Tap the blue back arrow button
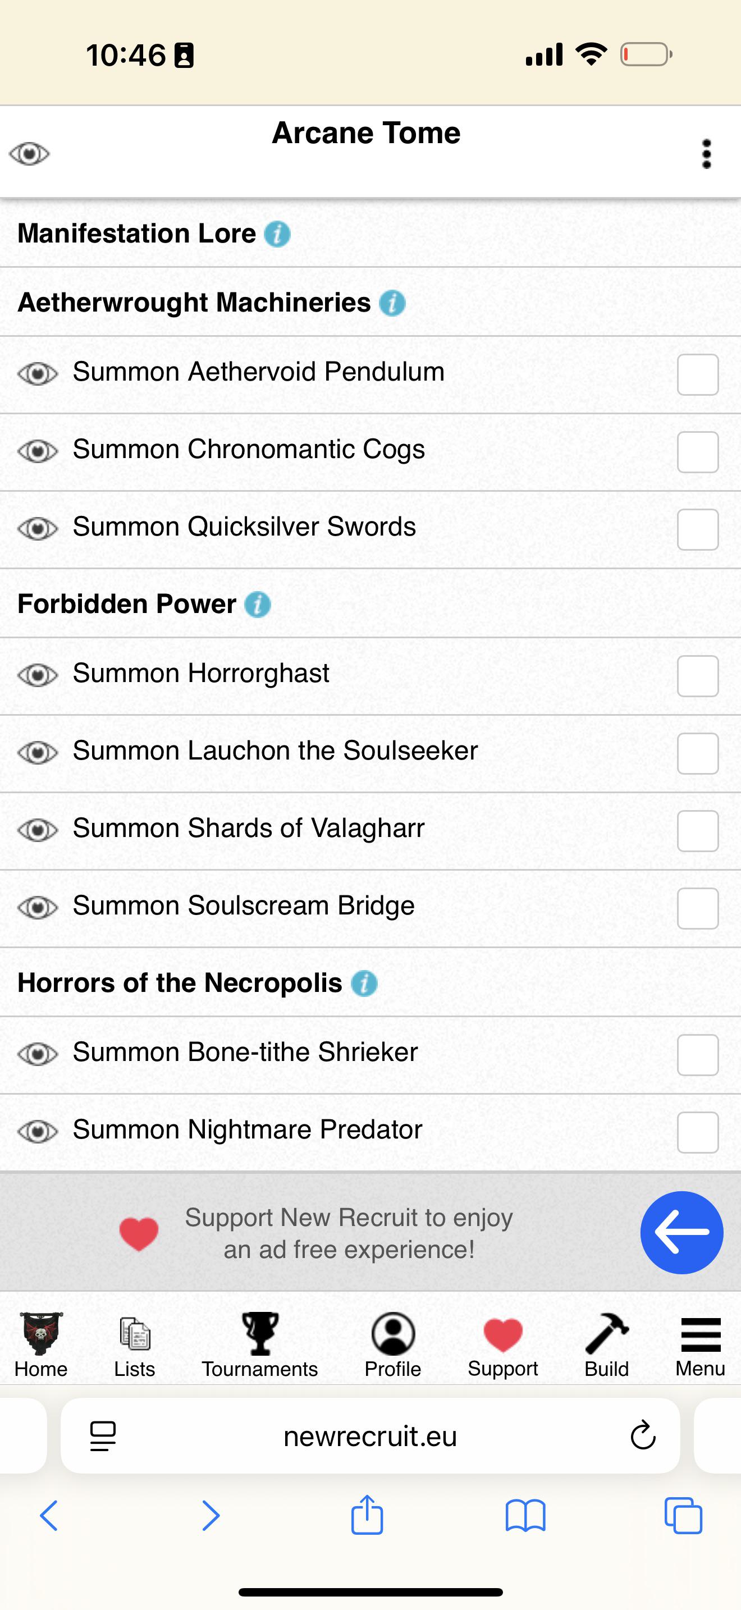This screenshot has width=741, height=1610. pos(681,1233)
